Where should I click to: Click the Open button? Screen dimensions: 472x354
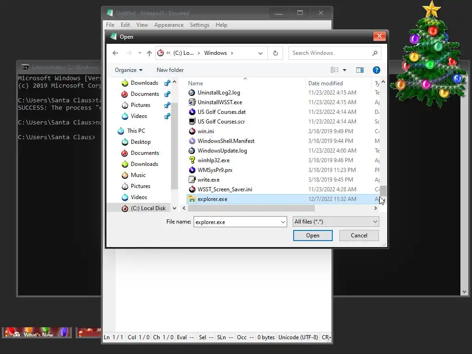pyautogui.click(x=313, y=236)
